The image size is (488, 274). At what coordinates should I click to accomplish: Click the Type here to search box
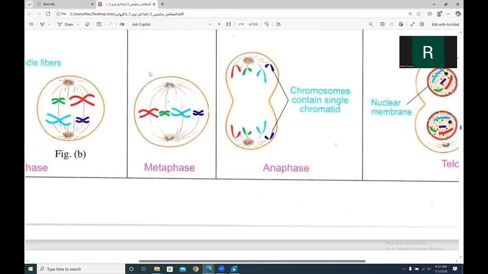[81, 269]
